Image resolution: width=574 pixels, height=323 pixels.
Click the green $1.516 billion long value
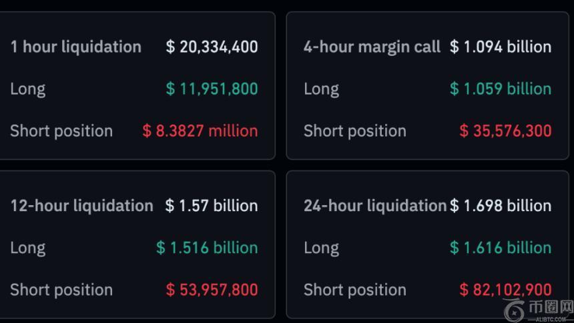pyautogui.click(x=207, y=248)
